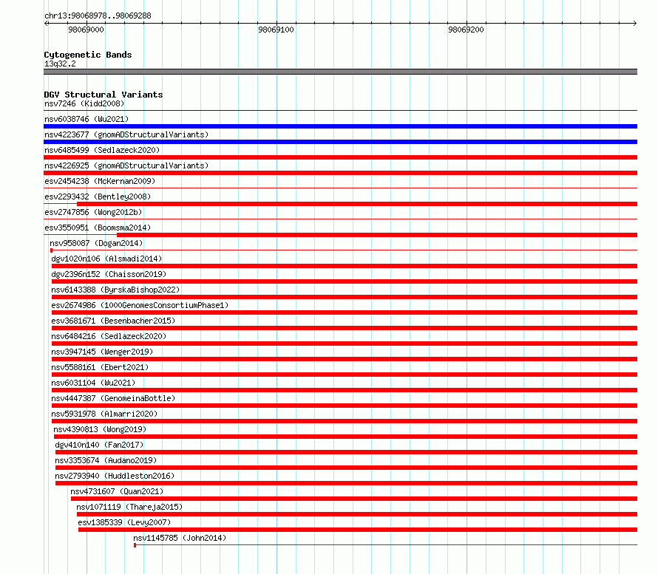Click the DGV Structural Variants track title
The image size is (658, 574).
click(104, 95)
